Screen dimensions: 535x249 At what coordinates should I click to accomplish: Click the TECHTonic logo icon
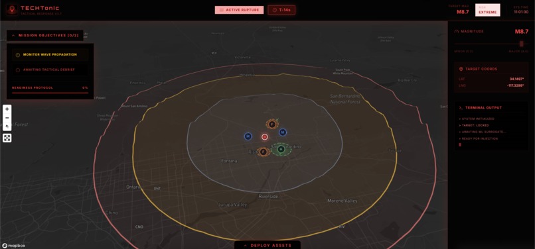[x=13, y=10]
